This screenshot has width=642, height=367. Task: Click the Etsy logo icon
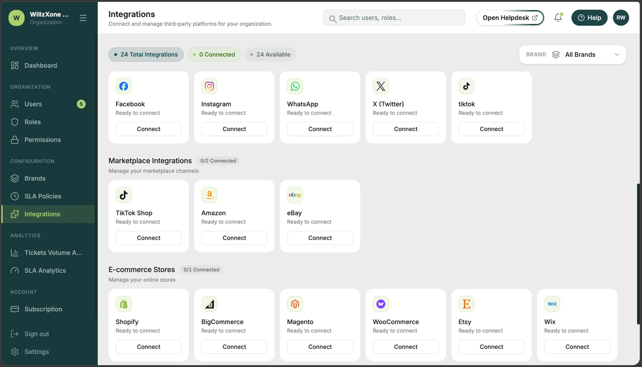(466, 304)
